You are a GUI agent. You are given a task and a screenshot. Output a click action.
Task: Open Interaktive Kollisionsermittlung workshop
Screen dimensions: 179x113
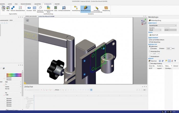click(96, 9)
